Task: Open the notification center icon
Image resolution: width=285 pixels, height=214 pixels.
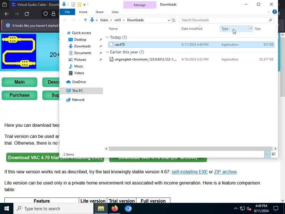Action: click(276, 208)
